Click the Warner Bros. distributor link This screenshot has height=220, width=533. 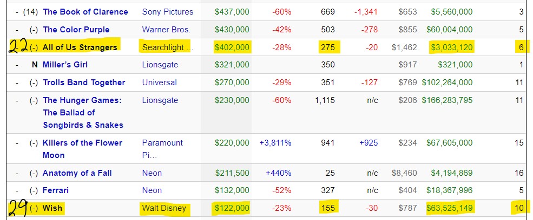[x=166, y=30]
